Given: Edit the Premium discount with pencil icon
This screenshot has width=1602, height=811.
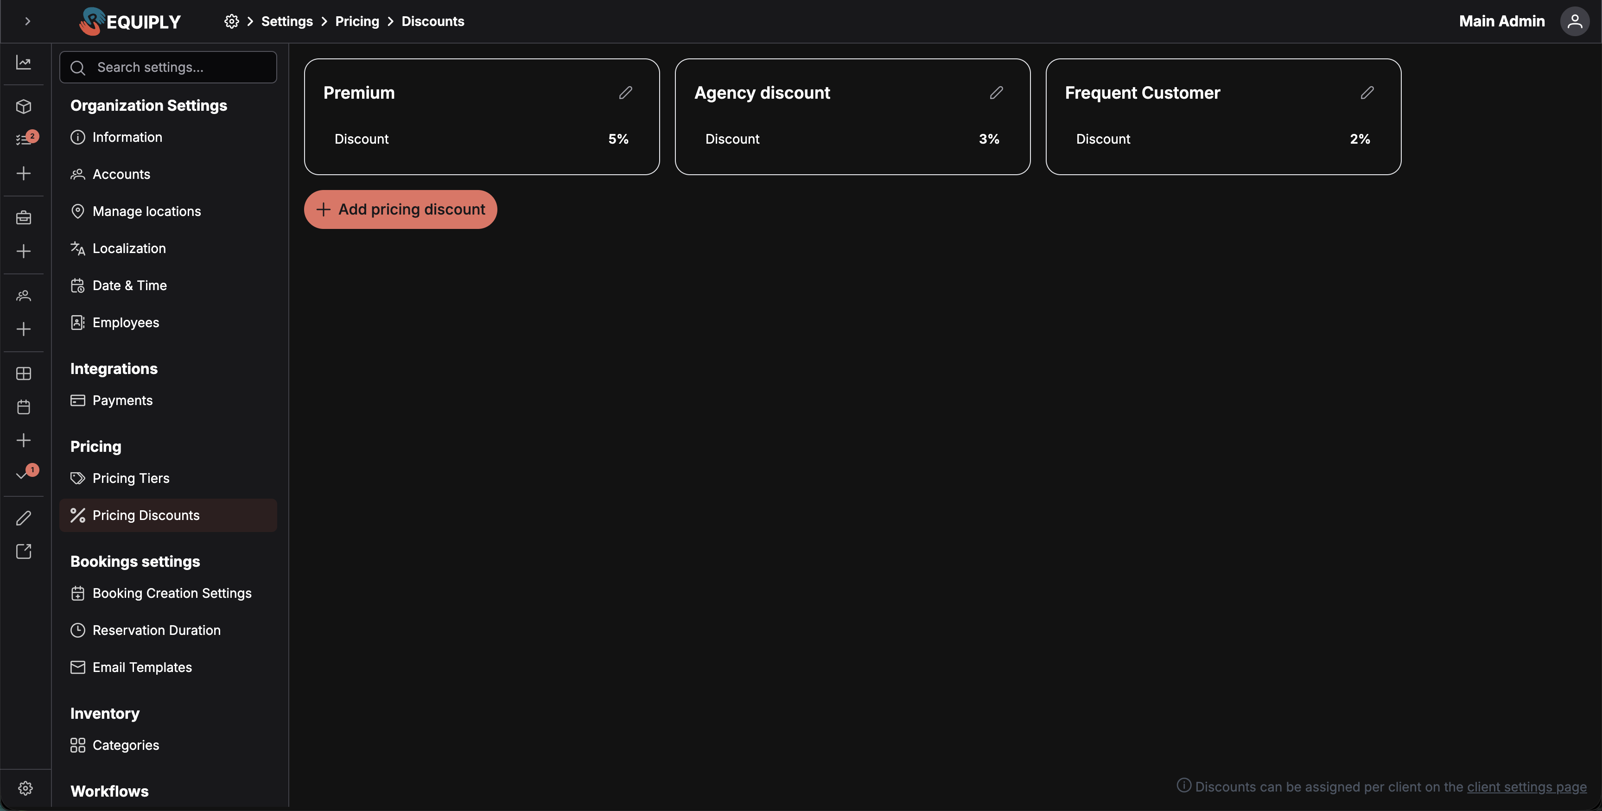Looking at the screenshot, I should click(626, 93).
